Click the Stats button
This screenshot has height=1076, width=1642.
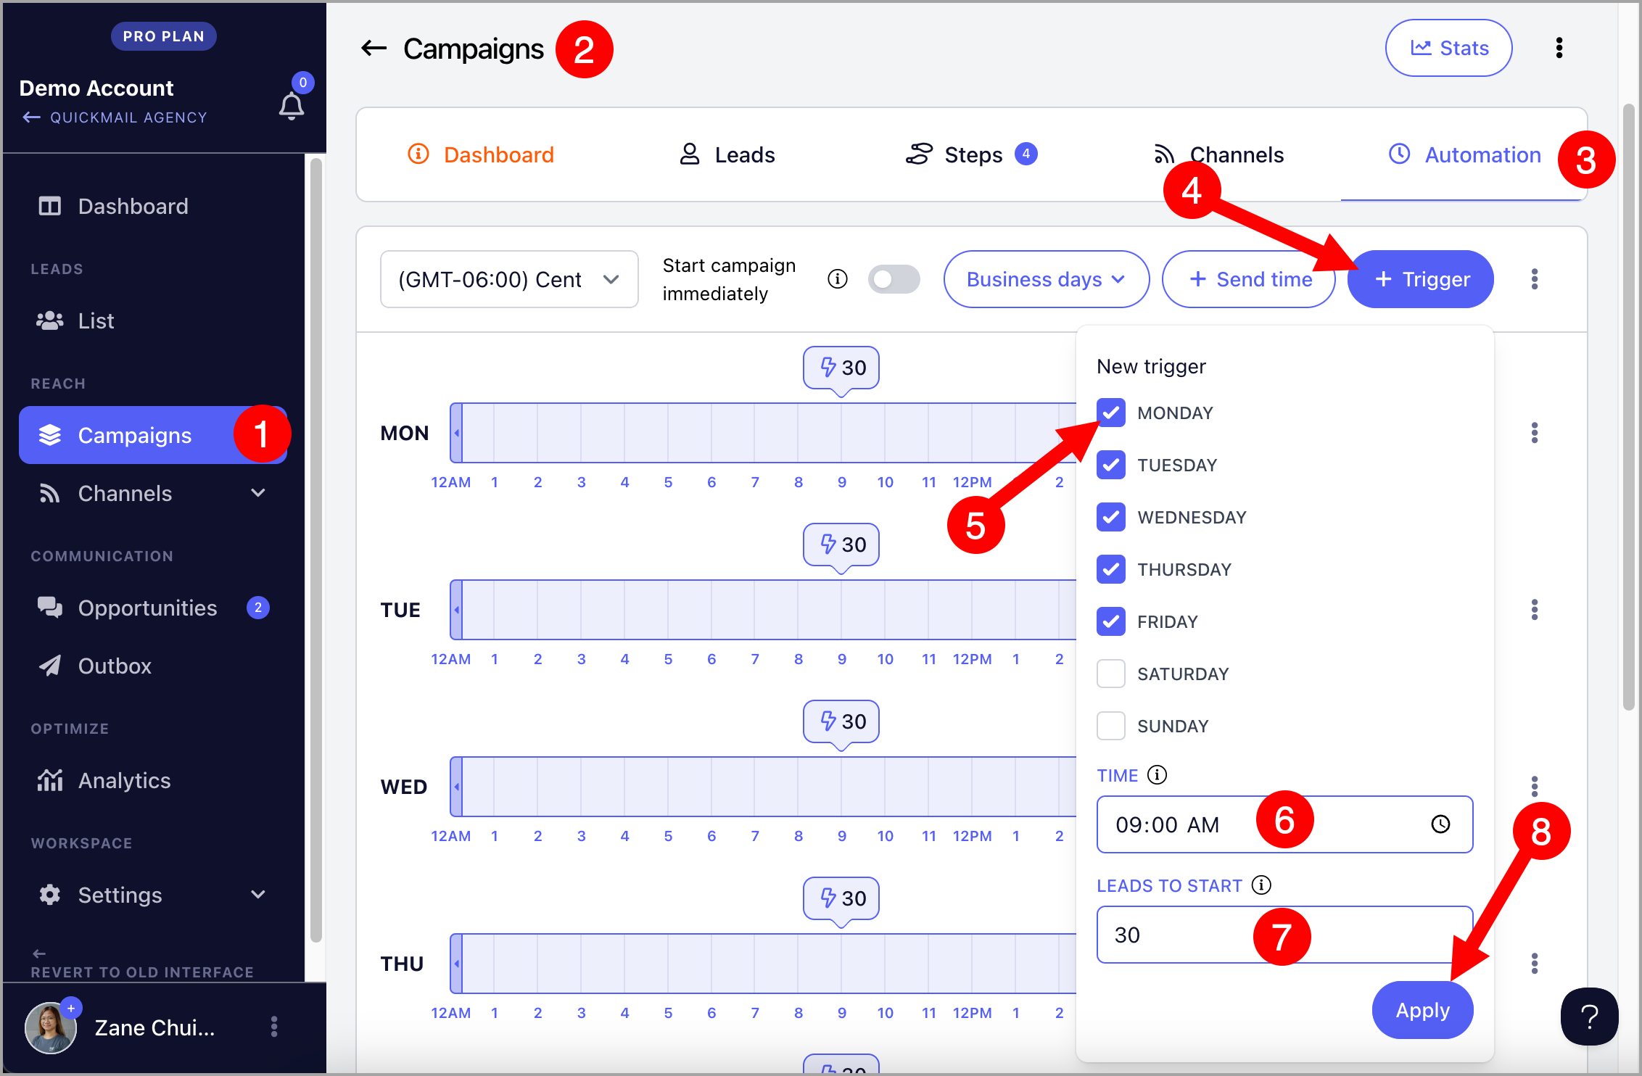[x=1448, y=48]
